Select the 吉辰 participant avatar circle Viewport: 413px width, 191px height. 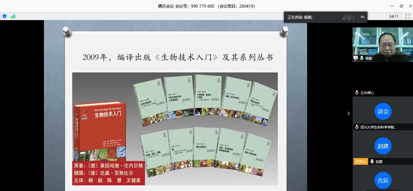click(383, 180)
